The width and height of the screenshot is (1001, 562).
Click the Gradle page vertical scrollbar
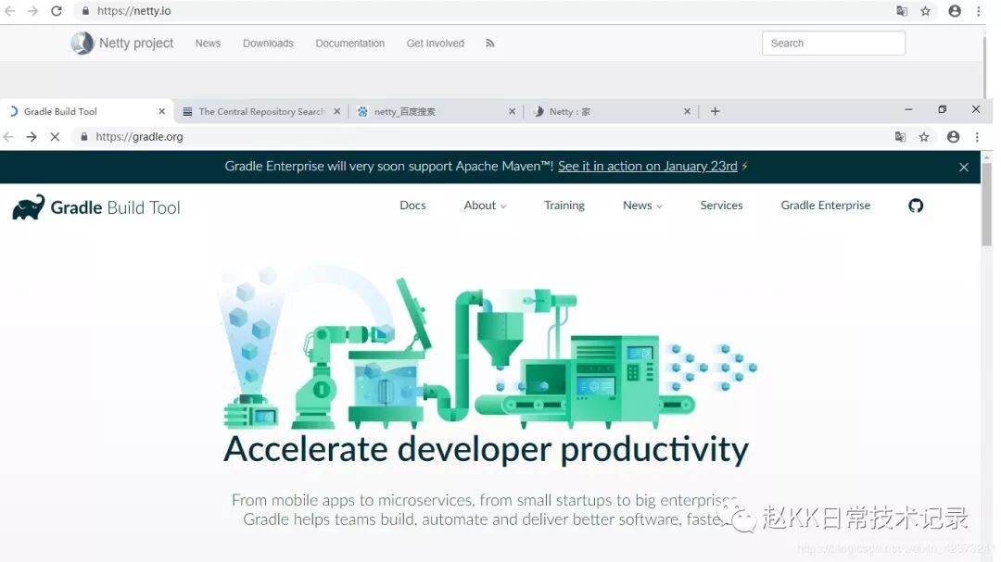[x=987, y=204]
